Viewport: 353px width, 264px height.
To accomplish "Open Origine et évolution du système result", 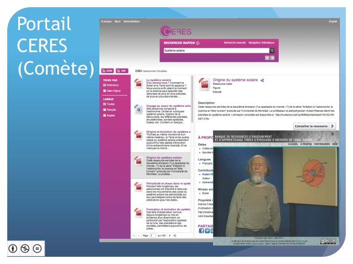I will tap(169, 132).
